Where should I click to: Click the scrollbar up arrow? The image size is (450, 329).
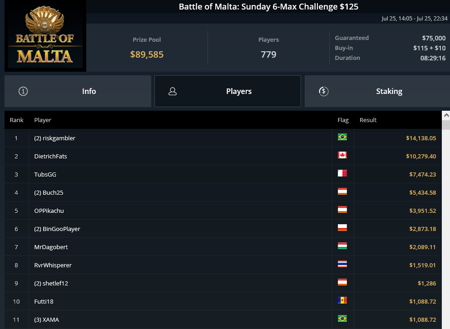(x=446, y=115)
